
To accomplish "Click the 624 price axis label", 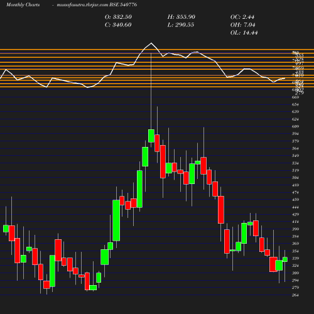I will [x=295, y=119].
